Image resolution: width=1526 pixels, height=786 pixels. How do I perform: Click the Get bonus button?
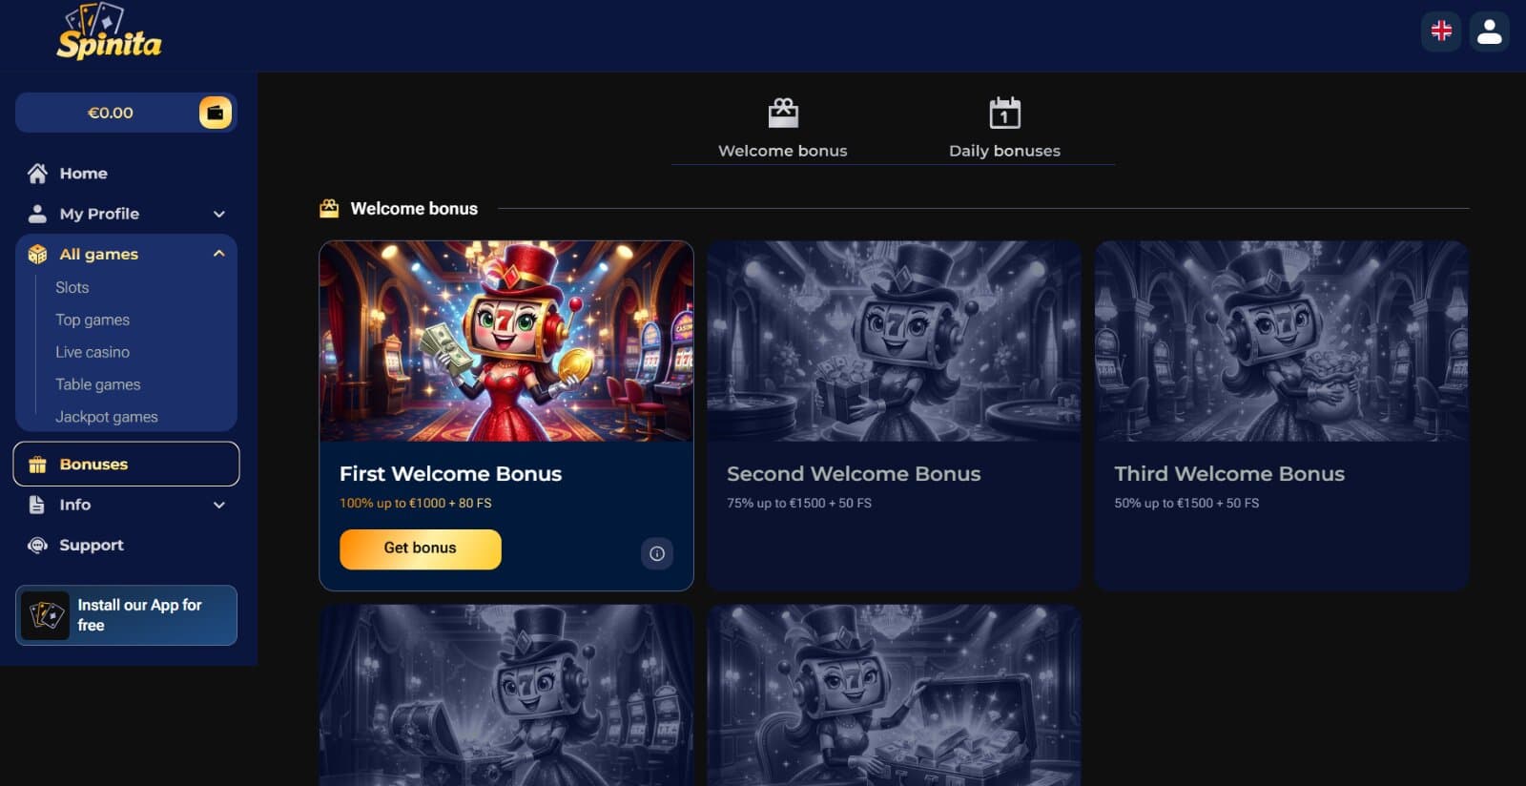click(x=421, y=548)
